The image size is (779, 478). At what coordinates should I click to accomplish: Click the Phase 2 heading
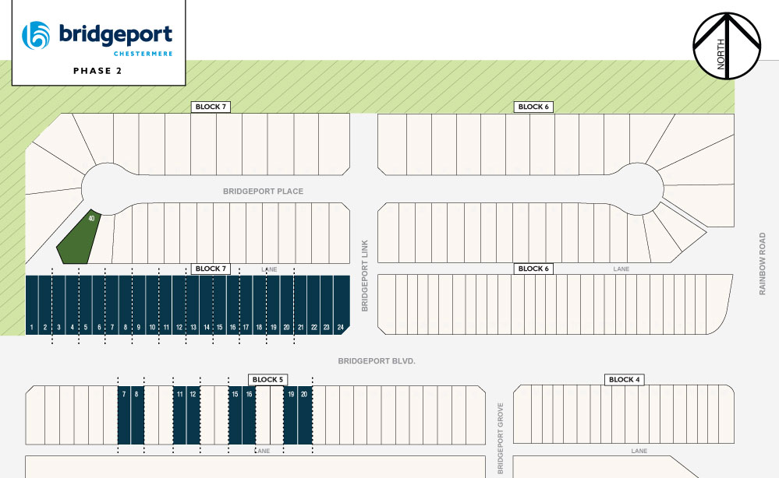[x=97, y=71]
